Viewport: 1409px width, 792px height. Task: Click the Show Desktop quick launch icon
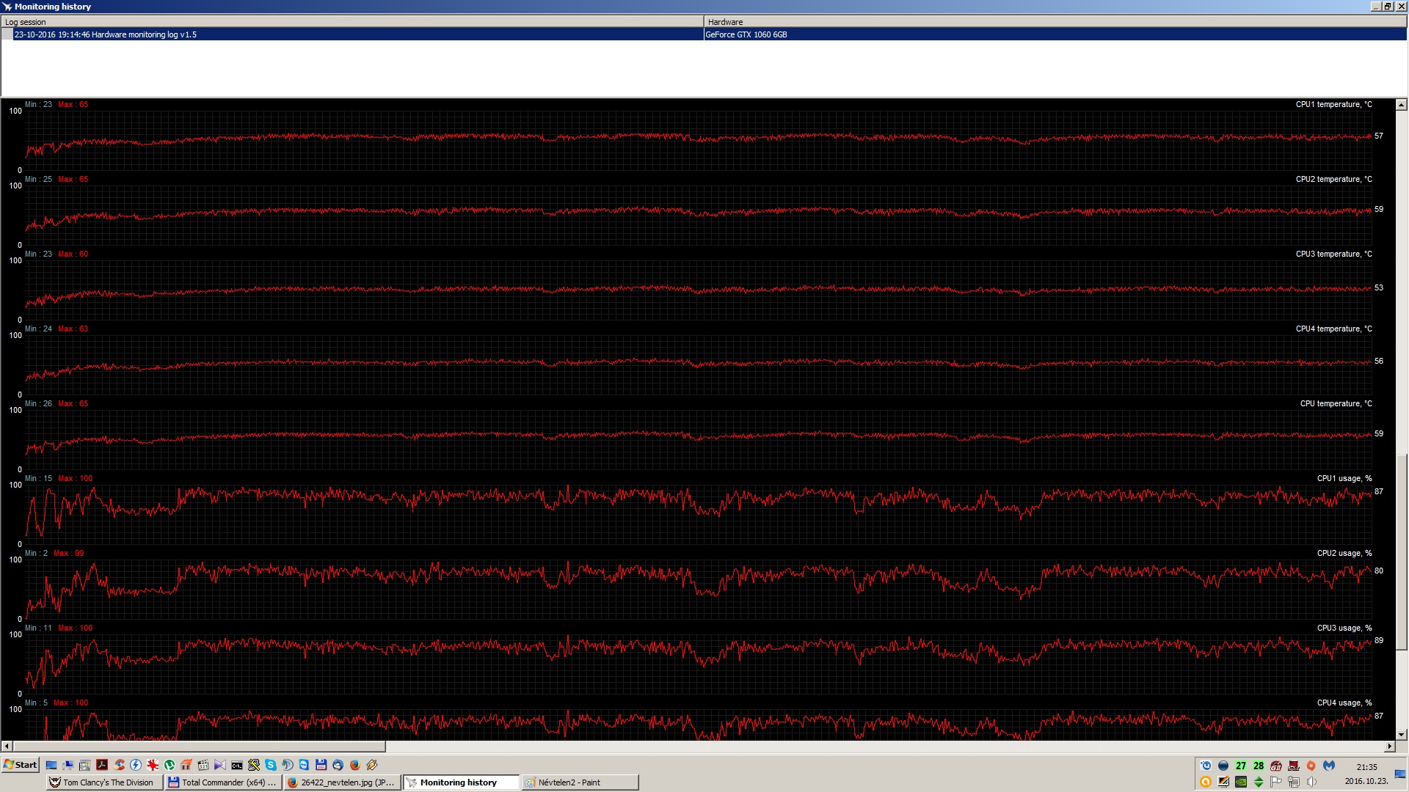(51, 765)
